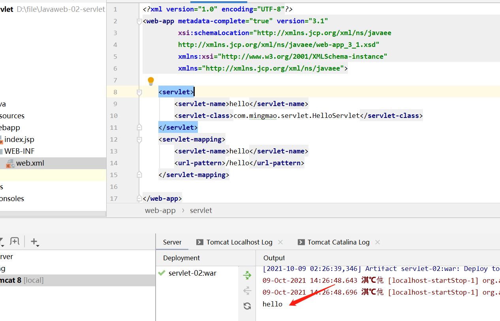Open the Tomcat Localhost Log tab
The image size is (500, 321).
tap(239, 242)
